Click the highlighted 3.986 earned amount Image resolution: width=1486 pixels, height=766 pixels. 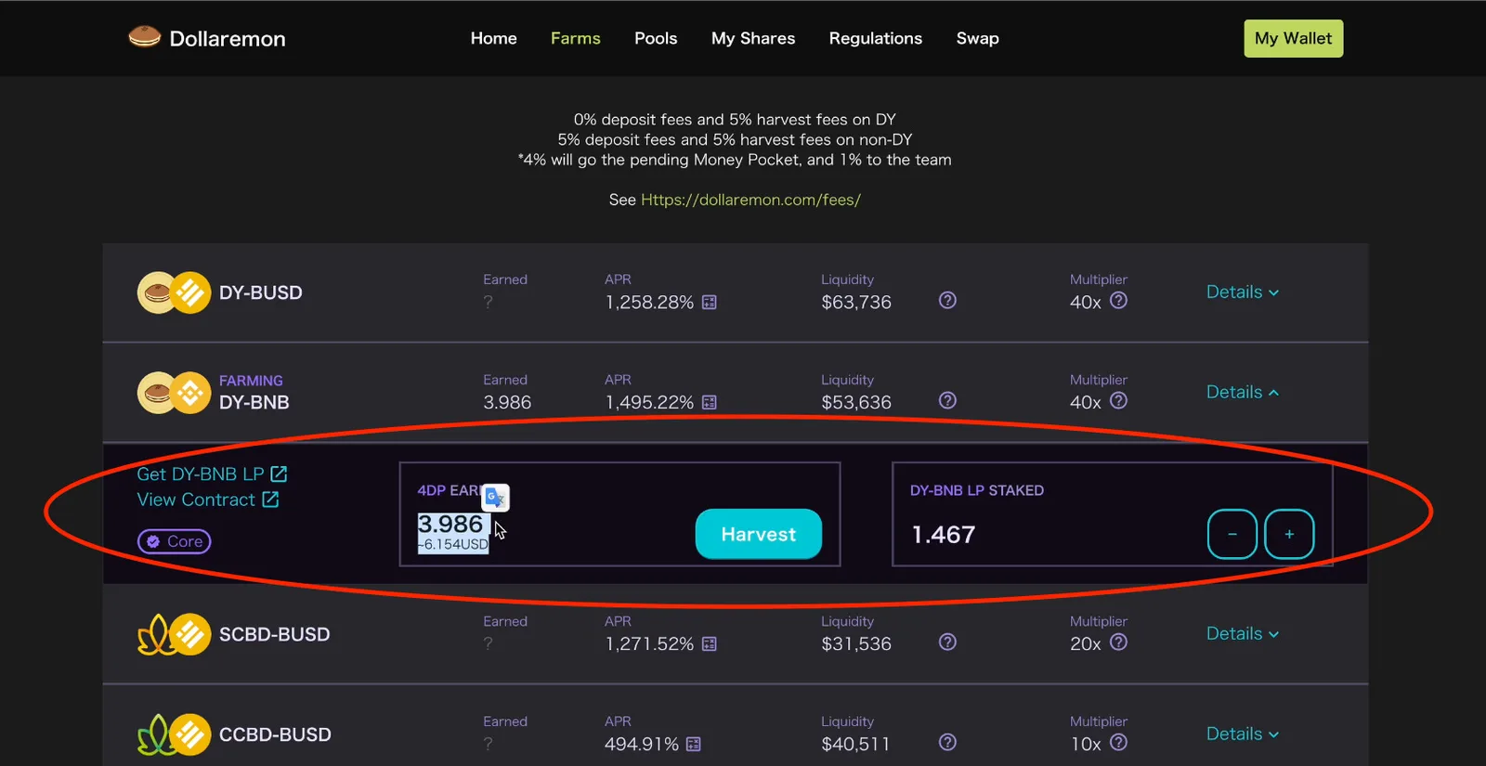tap(450, 524)
